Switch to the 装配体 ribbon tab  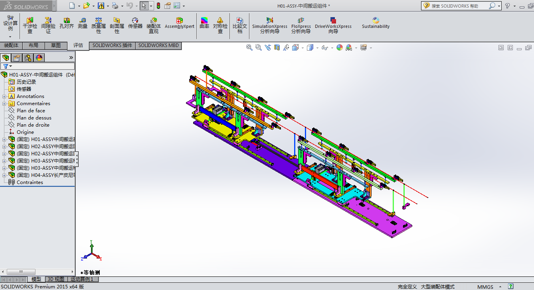click(11, 45)
